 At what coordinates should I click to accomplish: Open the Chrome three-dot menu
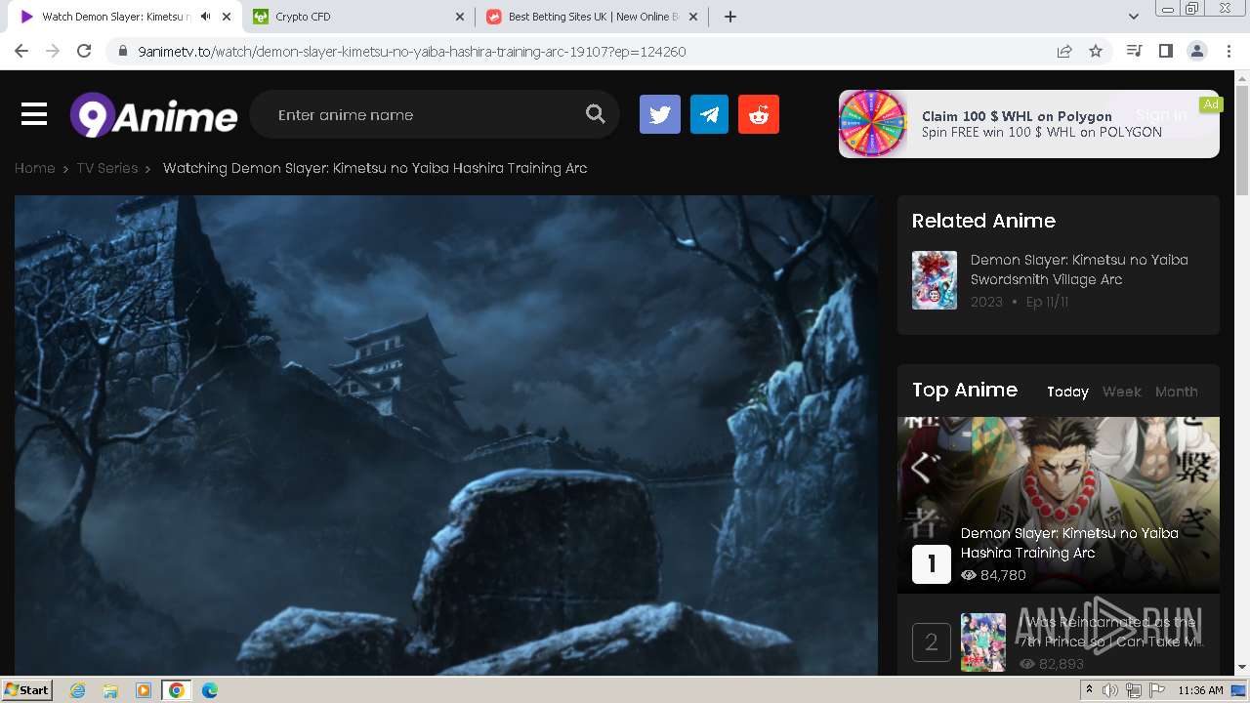pyautogui.click(x=1229, y=51)
